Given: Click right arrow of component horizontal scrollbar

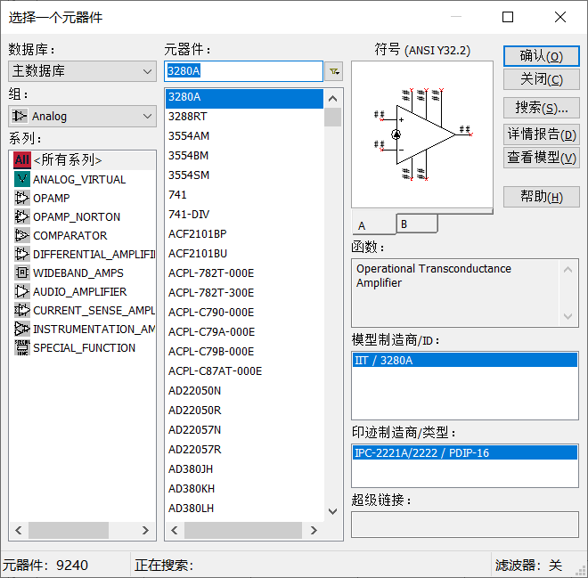Looking at the screenshot, I should pos(314,530).
